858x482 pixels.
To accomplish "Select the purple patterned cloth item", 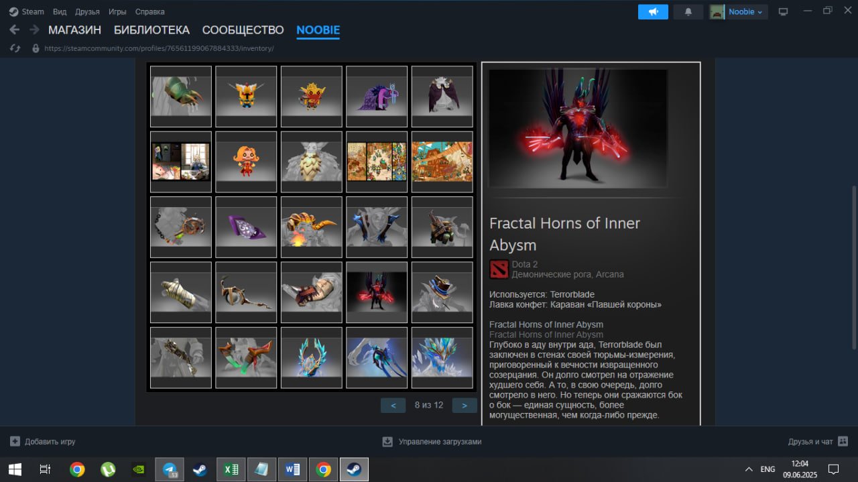I will [246, 227].
